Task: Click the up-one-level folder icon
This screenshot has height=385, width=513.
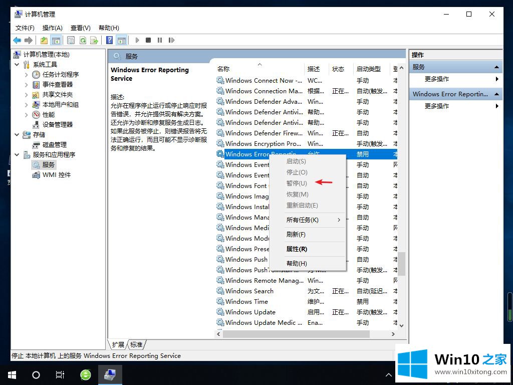Action: point(44,40)
